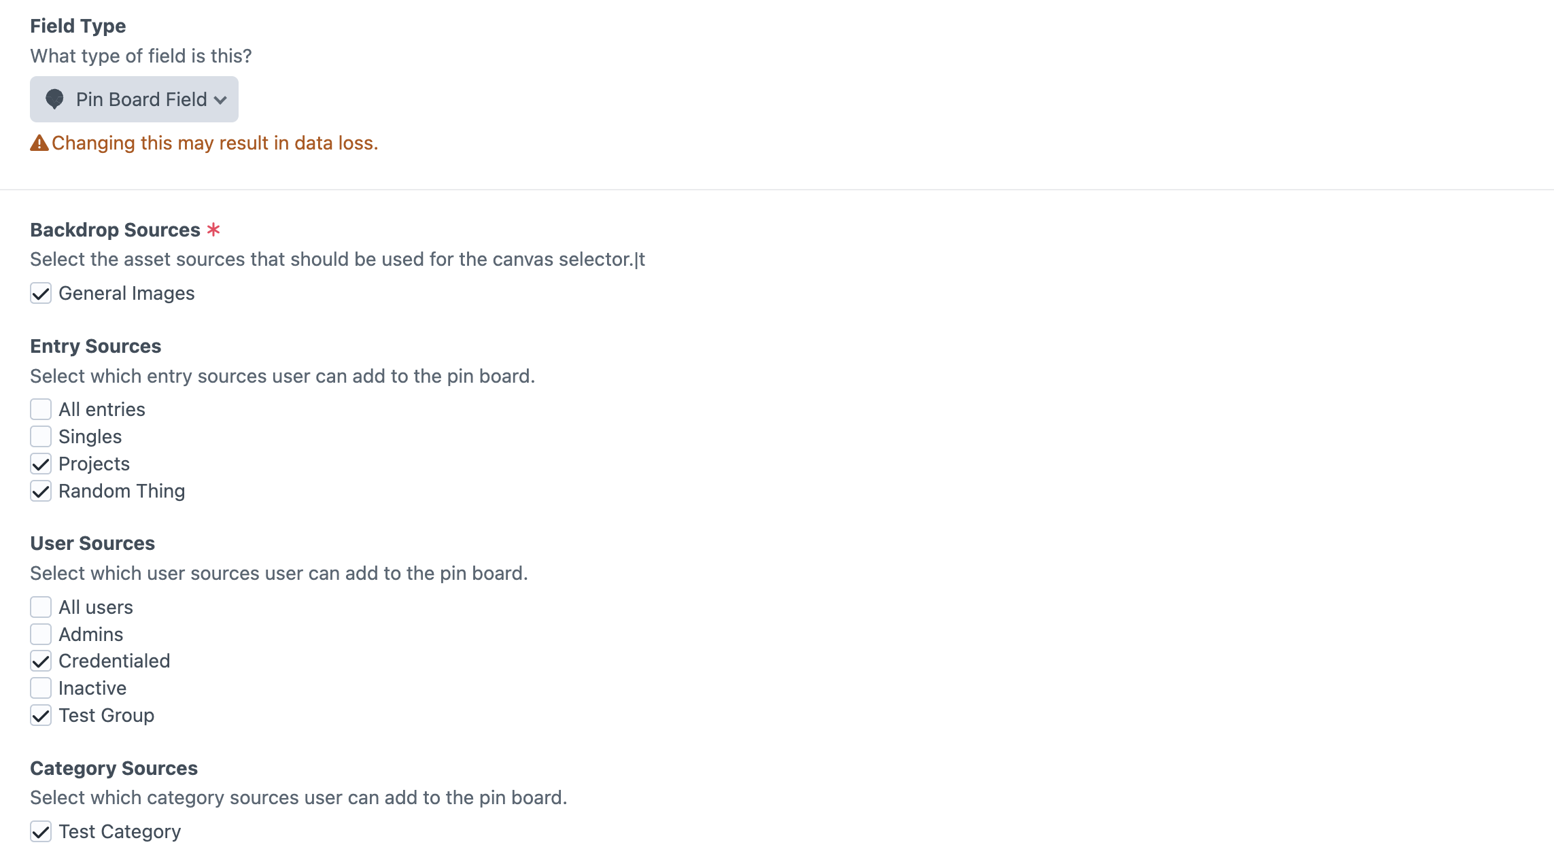This screenshot has width=1554, height=866.
Task: Uncheck the Test Category checkbox
Action: pos(41,831)
